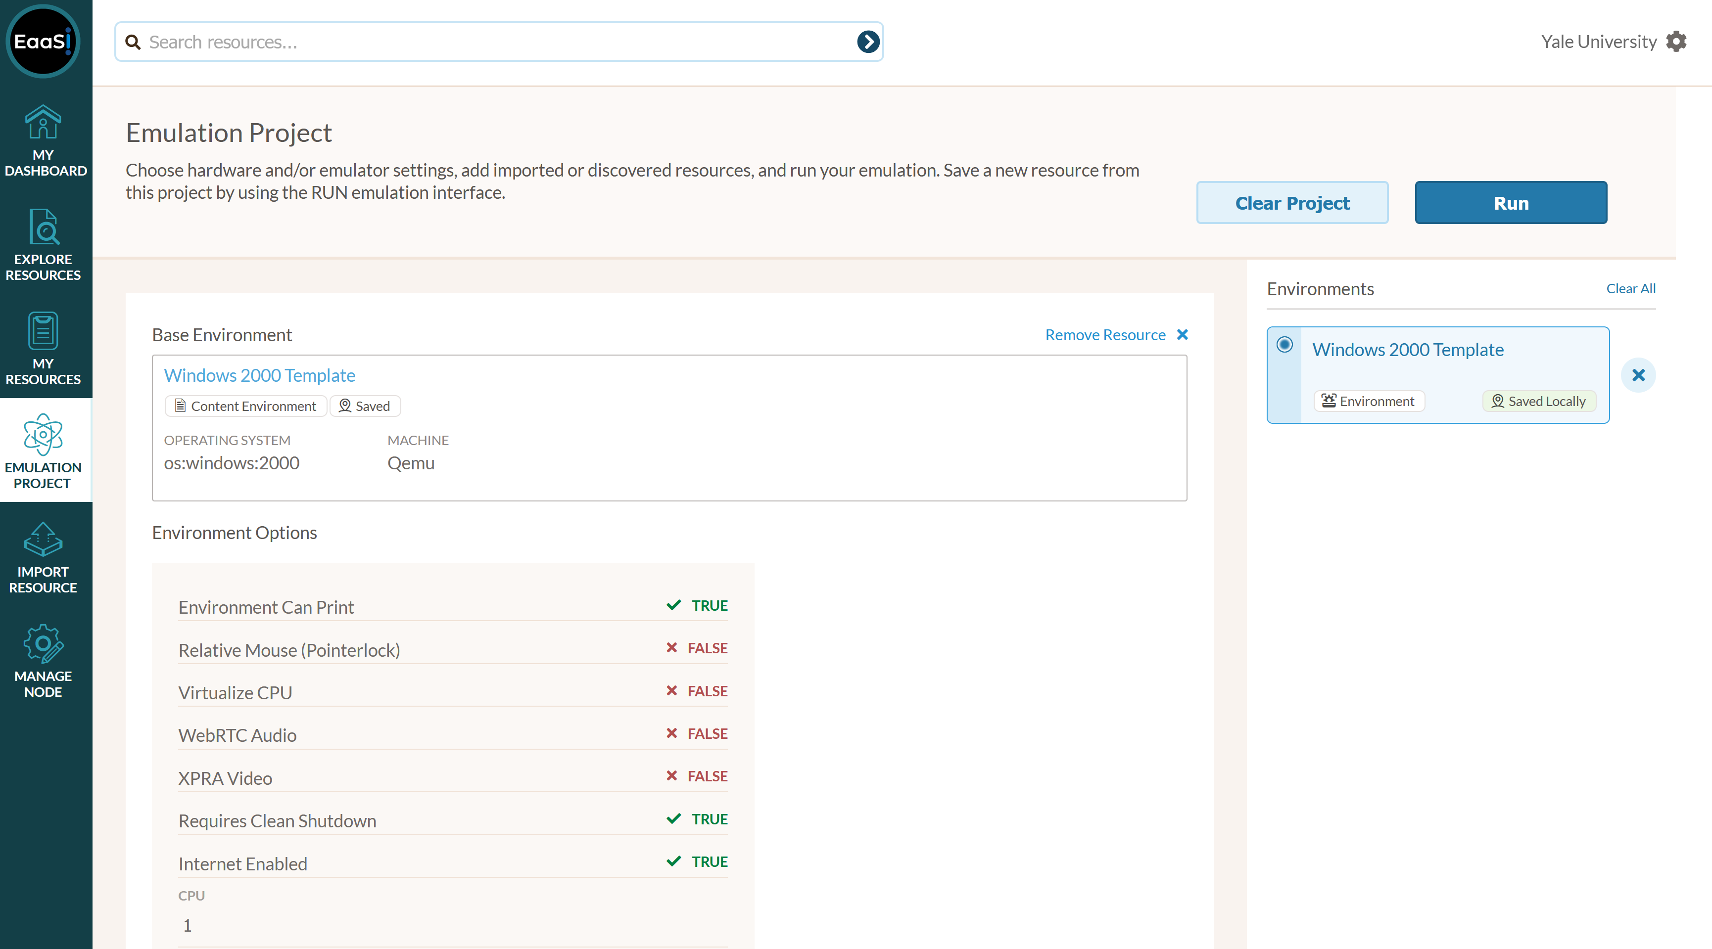Open Manage Node section
1712x949 pixels.
[x=43, y=662]
